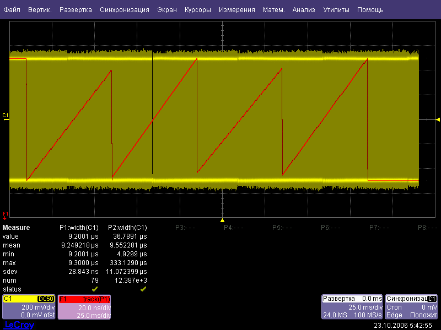Open the Развертка timebase descriptor box
The height and width of the screenshot is (330, 441).
pyautogui.click(x=352, y=307)
